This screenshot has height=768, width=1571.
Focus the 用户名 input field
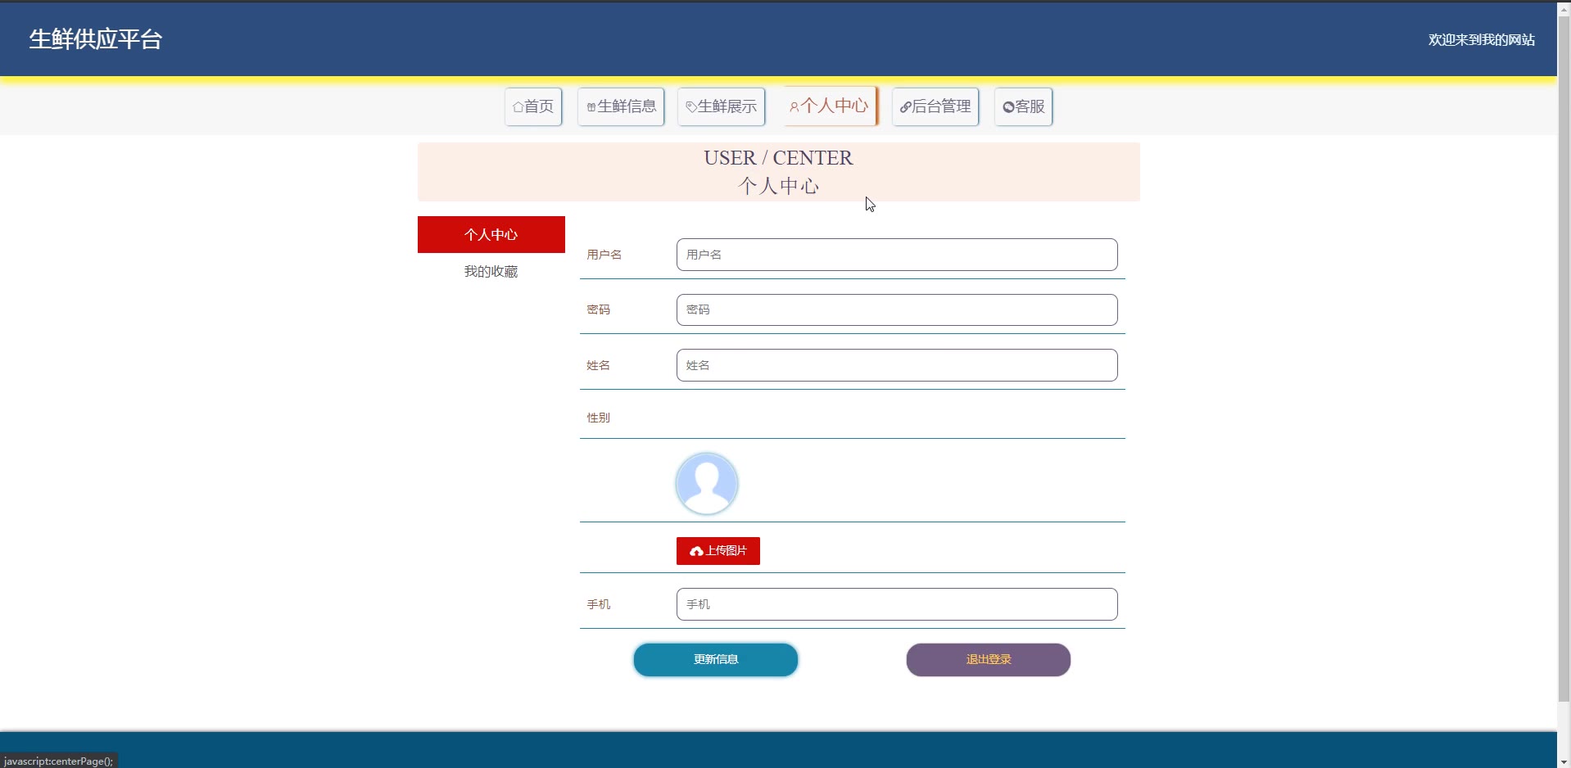tap(897, 255)
